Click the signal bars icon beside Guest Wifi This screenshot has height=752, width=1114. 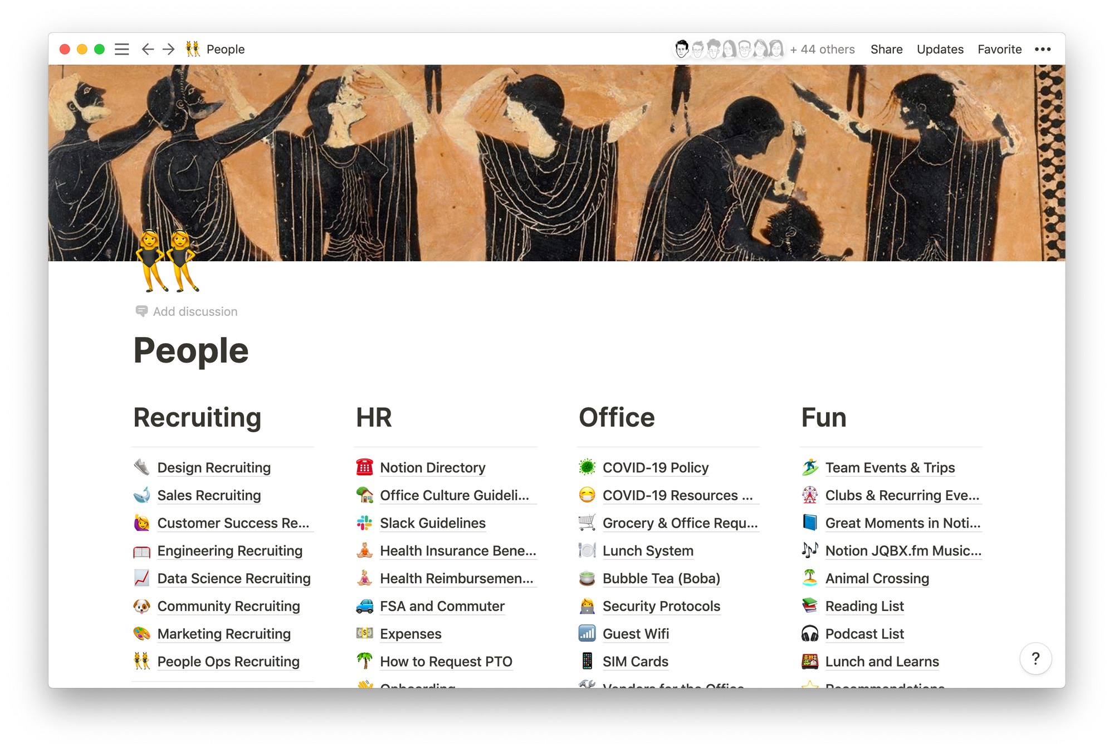[587, 633]
